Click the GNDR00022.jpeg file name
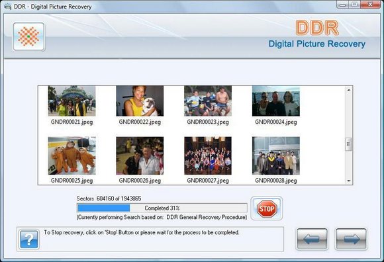The image size is (384, 262). (x=140, y=122)
